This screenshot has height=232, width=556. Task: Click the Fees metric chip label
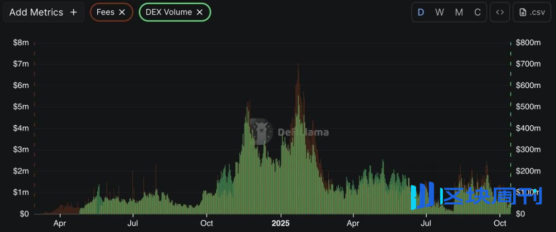tap(106, 12)
